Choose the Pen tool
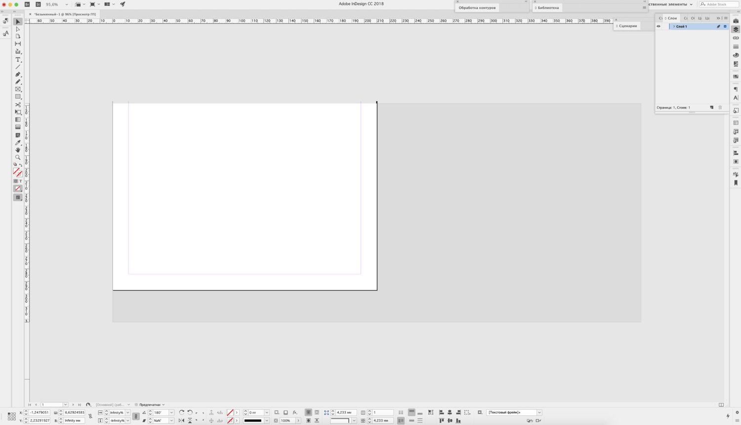The height and width of the screenshot is (425, 741). coord(18,74)
